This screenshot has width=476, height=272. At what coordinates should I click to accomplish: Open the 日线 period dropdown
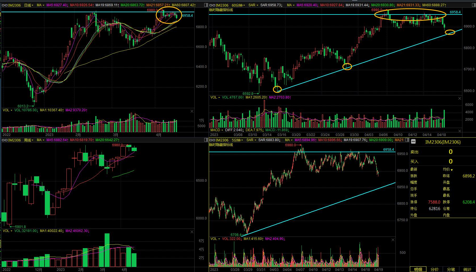point(29,5)
